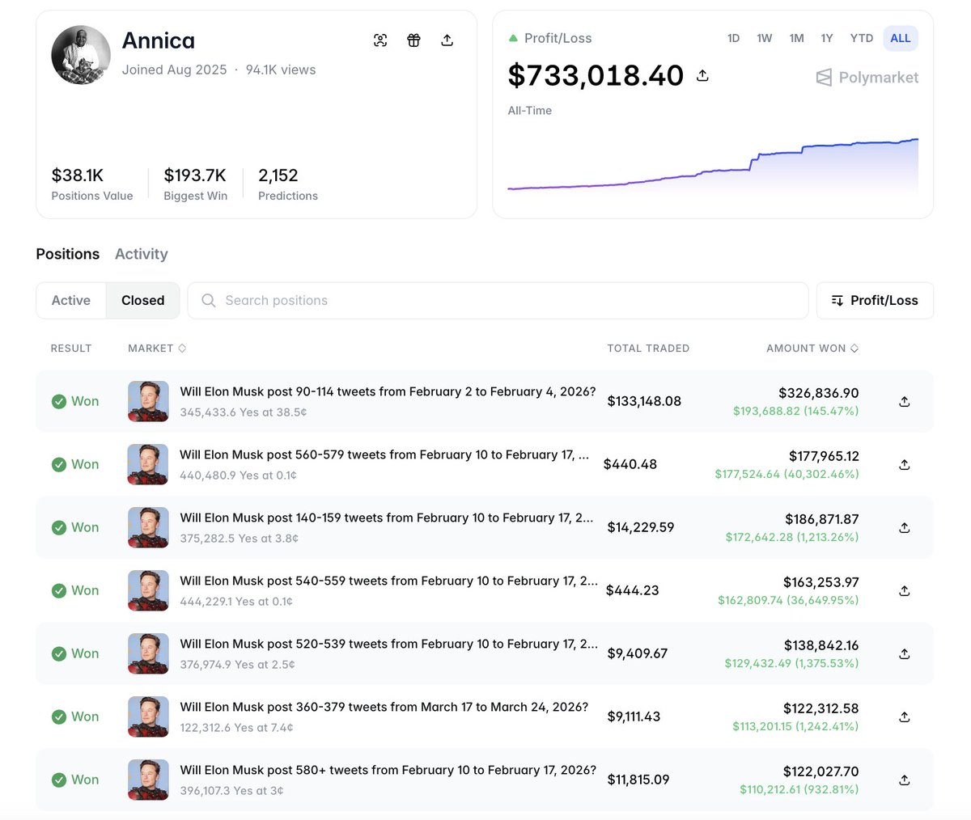Select the 1D time range
The image size is (971, 820).
click(733, 38)
